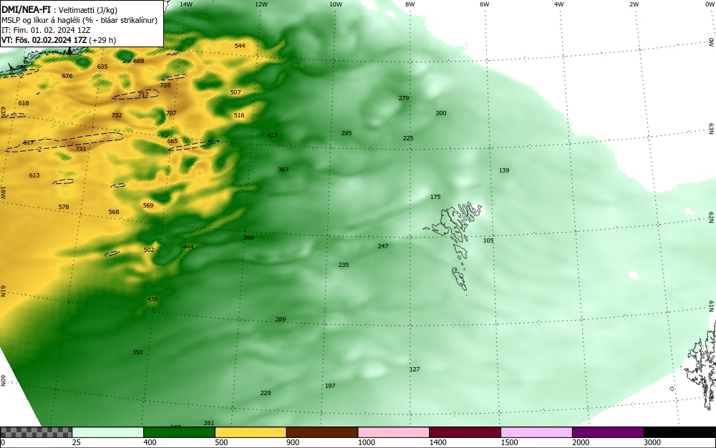Click the map value 229
The height and width of the screenshot is (448, 716).
pyautogui.click(x=266, y=393)
